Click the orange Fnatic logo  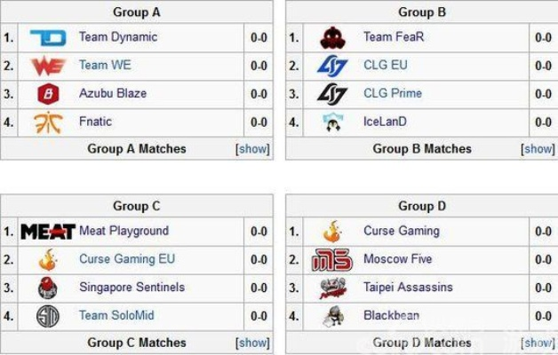pyautogui.click(x=48, y=122)
